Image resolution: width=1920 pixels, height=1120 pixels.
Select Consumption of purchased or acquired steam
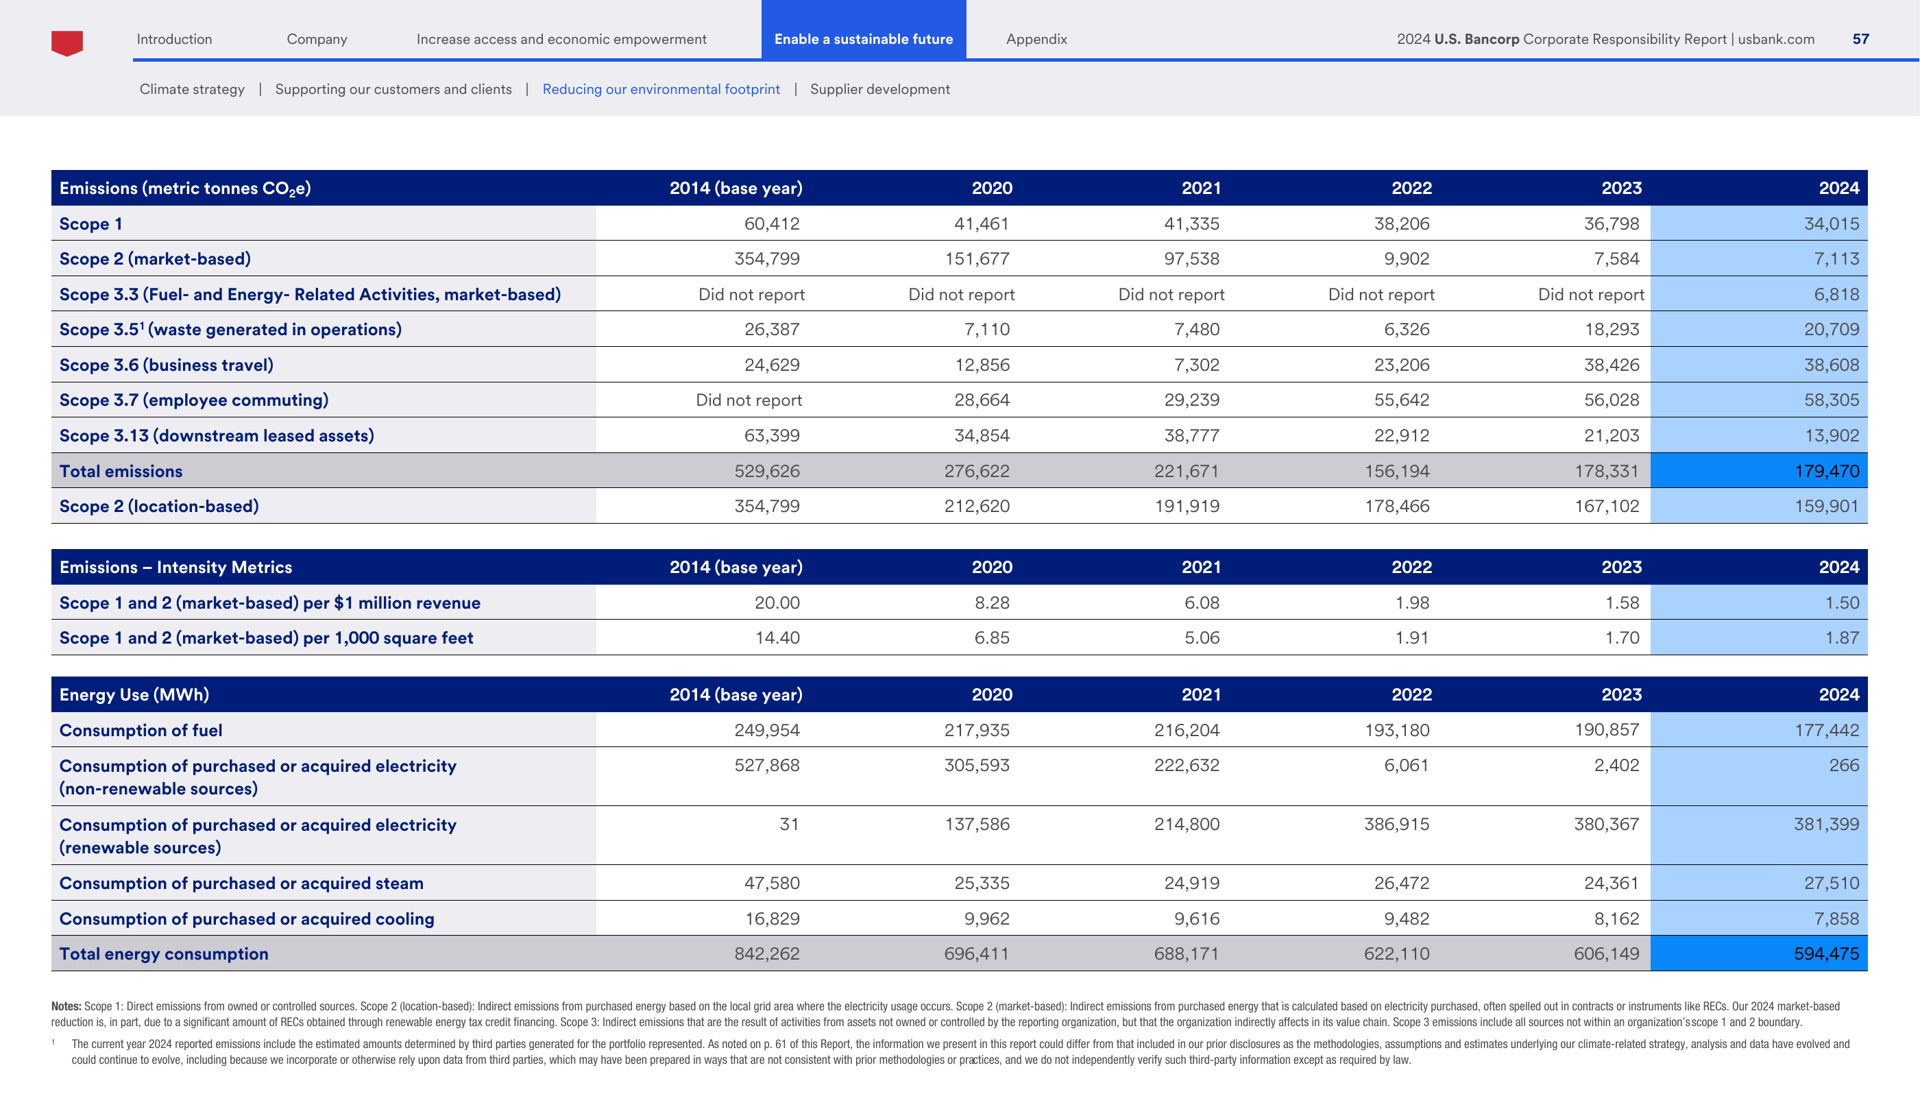coord(241,883)
